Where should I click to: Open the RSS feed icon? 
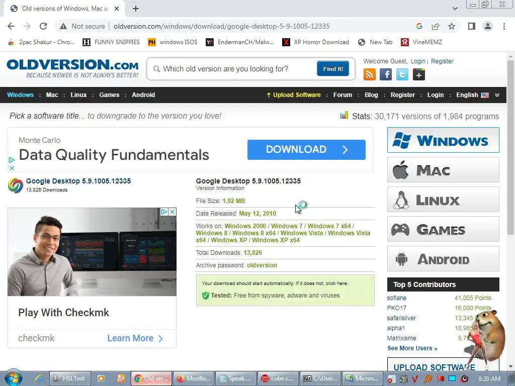pos(370,74)
